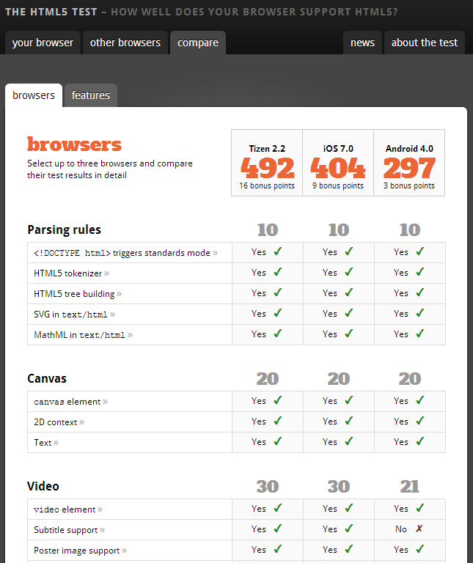Open the 'your browser' tab
The height and width of the screenshot is (563, 473).
coord(43,43)
